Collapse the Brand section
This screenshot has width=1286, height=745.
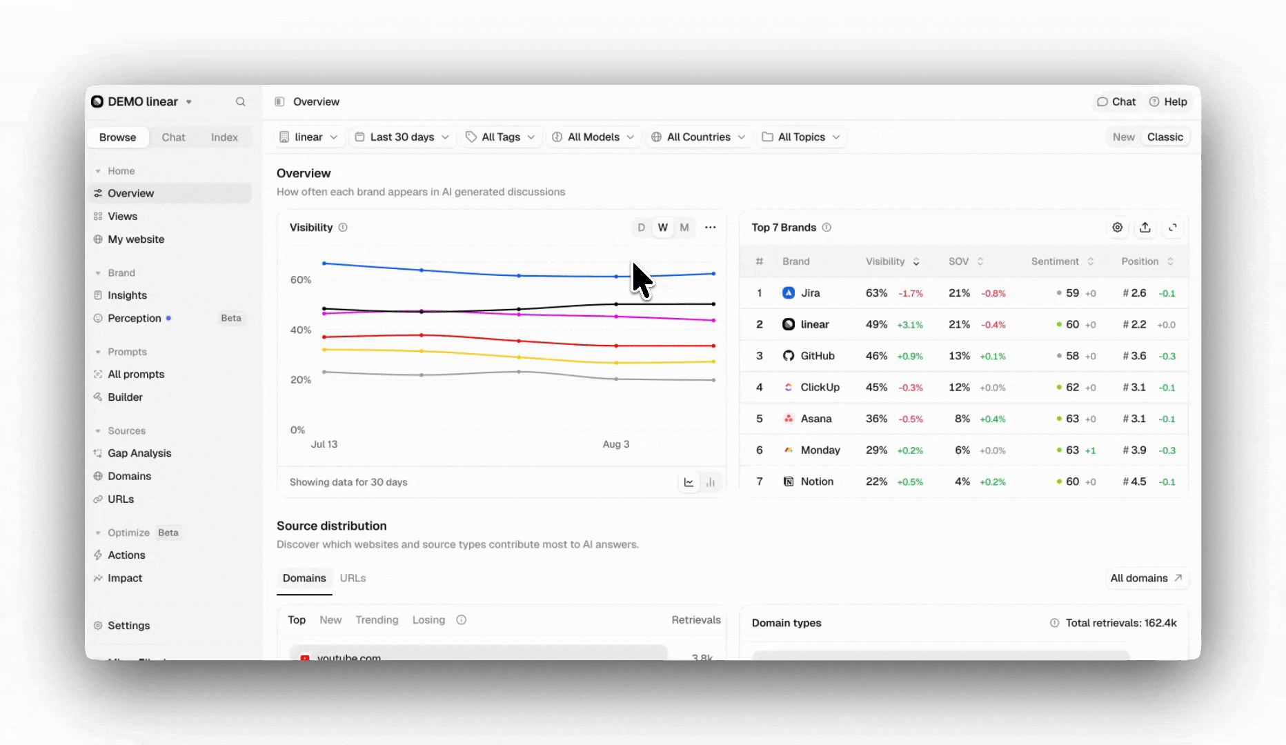pos(115,273)
